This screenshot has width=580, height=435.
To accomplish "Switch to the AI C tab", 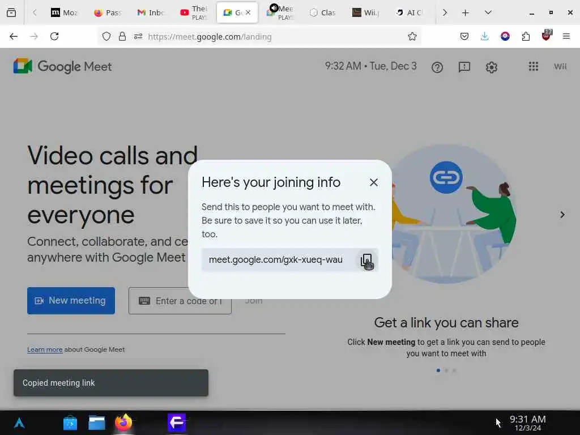I will (x=408, y=12).
